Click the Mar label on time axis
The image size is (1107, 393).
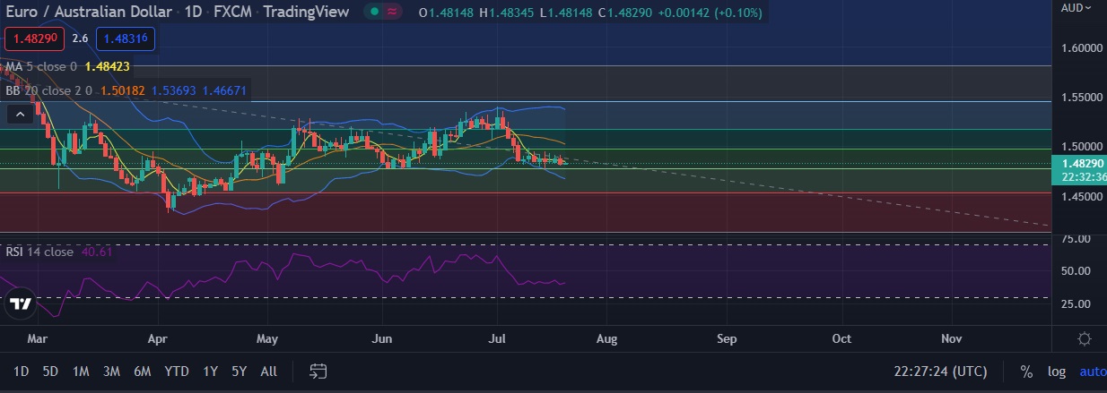38,339
